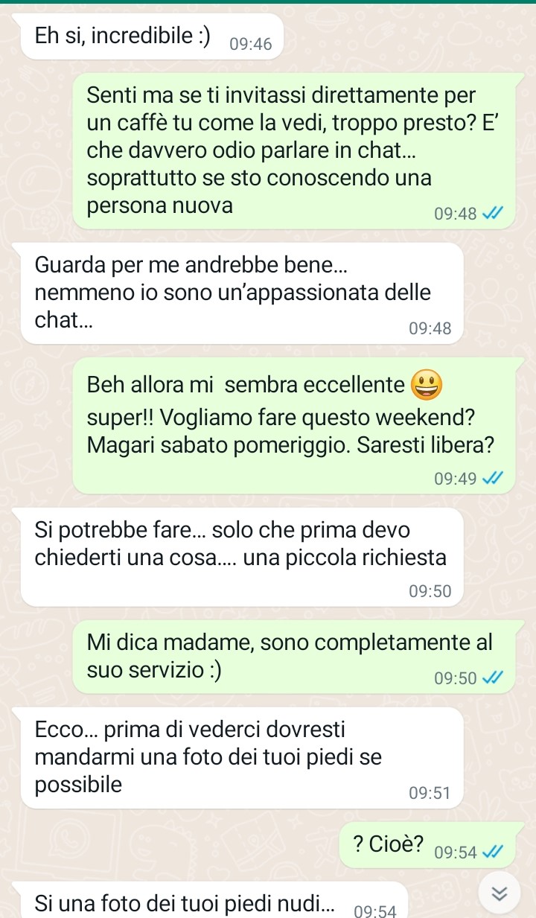The width and height of the screenshot is (536, 918).
Task: Tap the grinning emoji in the eccellente message
Action: (x=427, y=386)
